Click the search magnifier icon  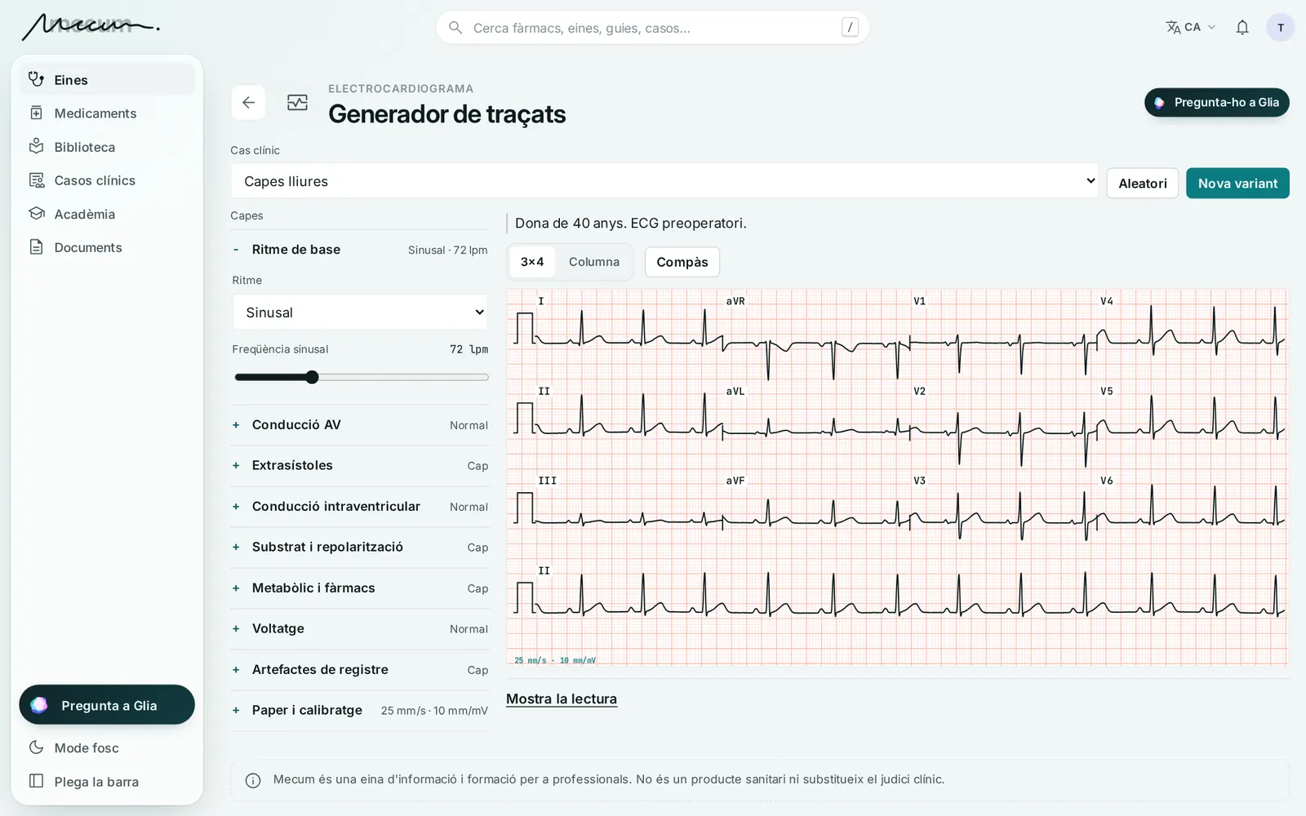[x=455, y=28]
